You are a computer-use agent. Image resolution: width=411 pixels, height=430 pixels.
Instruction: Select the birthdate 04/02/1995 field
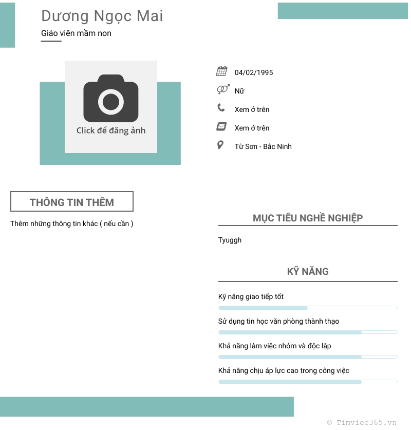point(254,72)
